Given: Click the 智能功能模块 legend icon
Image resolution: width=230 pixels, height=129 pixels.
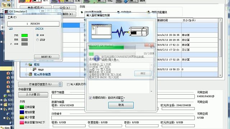Looking at the screenshot, I should pos(148,12).
